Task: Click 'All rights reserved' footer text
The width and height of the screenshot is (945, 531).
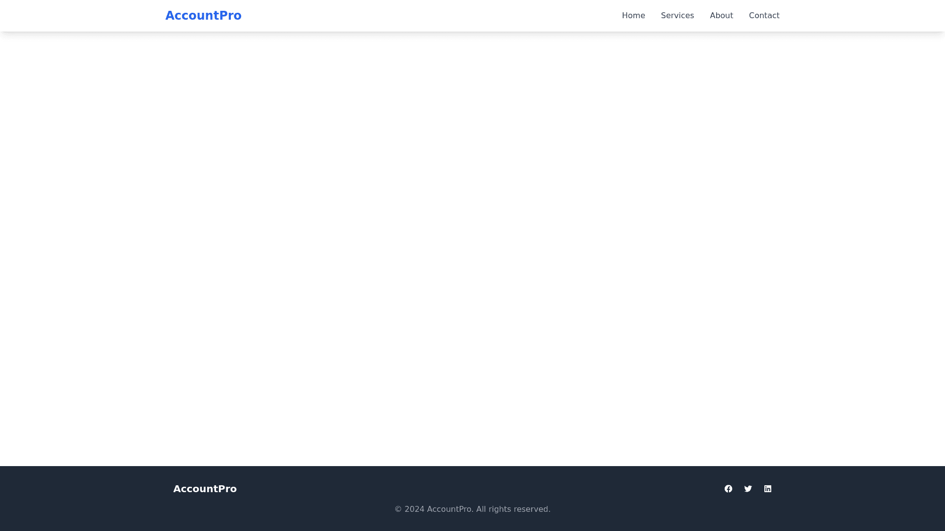Action: coord(513,509)
